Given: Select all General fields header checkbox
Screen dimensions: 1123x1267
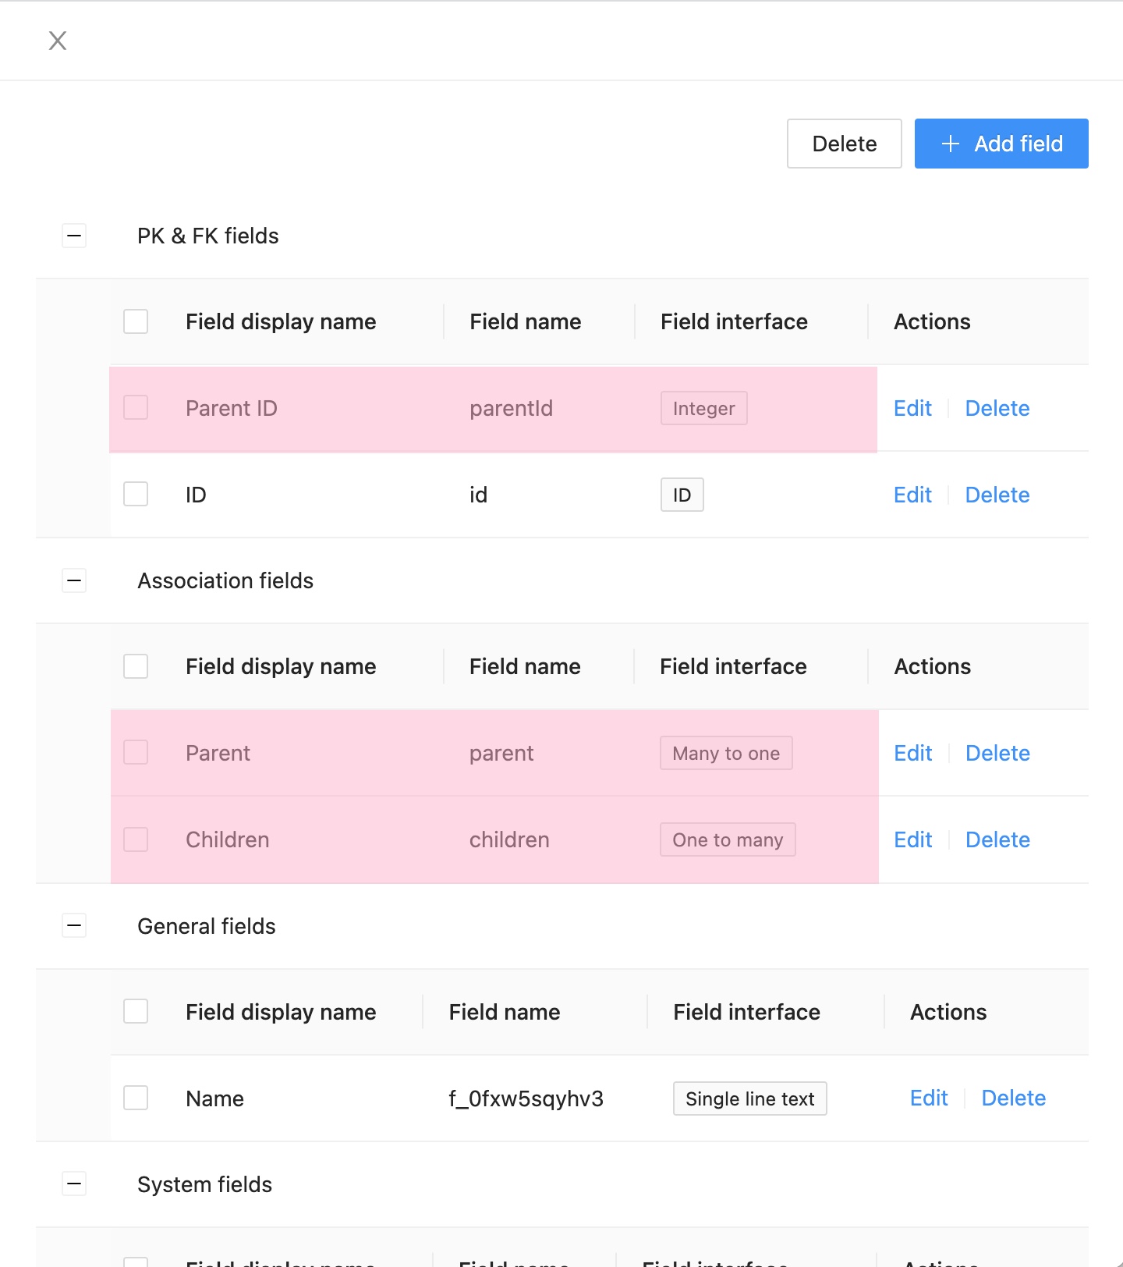Looking at the screenshot, I should [x=136, y=1012].
